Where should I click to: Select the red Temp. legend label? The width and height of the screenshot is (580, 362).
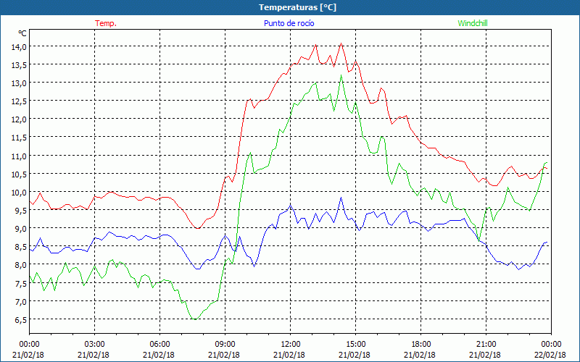[106, 23]
